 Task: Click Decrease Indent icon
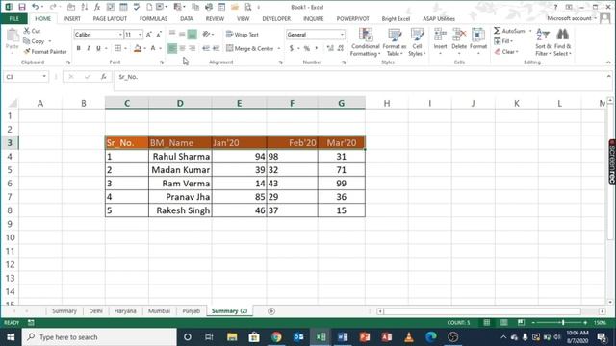[x=205, y=48]
